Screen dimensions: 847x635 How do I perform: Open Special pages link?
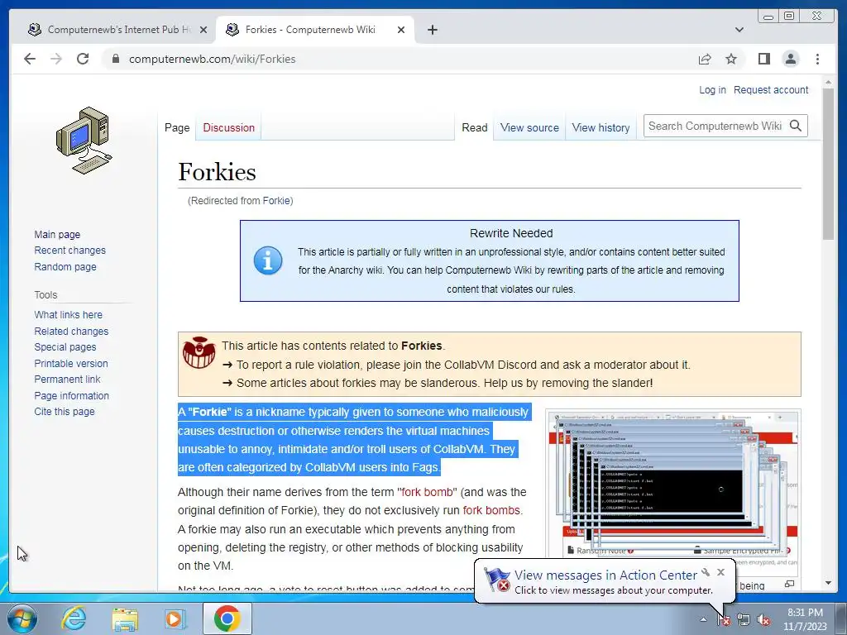point(65,347)
